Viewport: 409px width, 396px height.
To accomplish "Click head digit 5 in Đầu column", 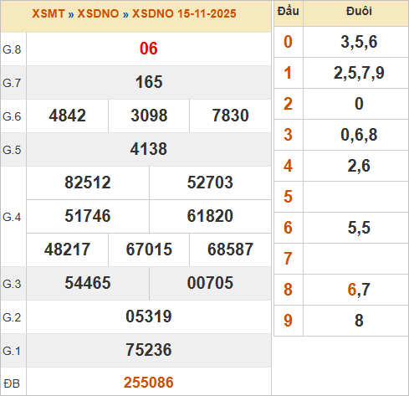I will [288, 197].
